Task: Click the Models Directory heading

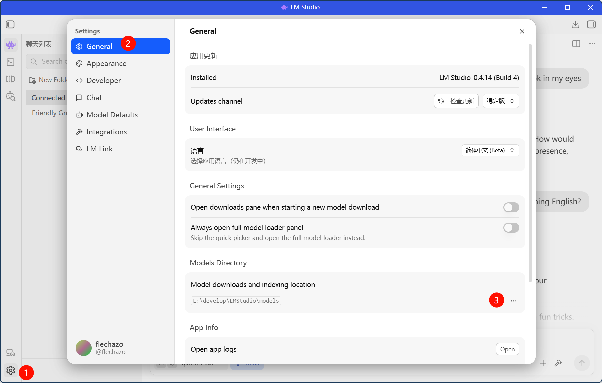Action: coord(218,263)
